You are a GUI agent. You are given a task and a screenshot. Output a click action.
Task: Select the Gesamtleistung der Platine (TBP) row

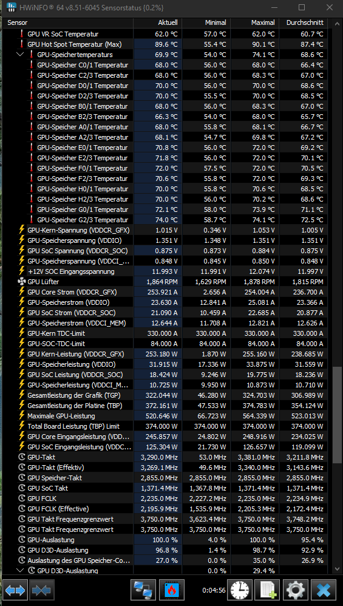(166, 406)
